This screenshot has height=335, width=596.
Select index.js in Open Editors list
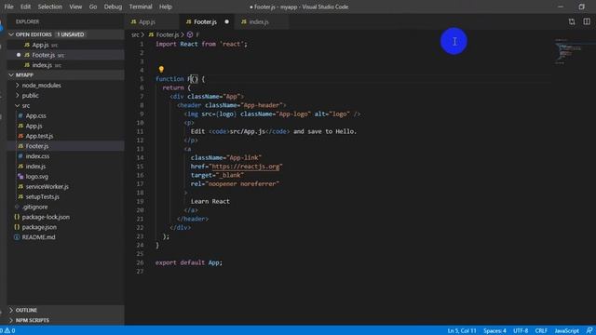(x=65, y=65)
